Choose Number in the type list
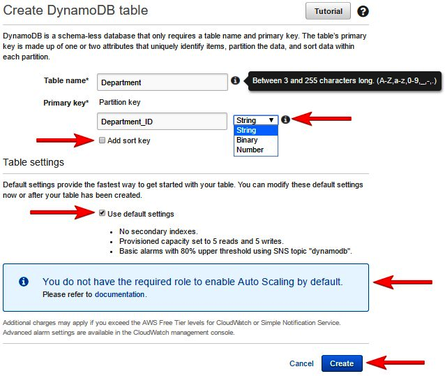The height and width of the screenshot is (376, 445). click(x=256, y=150)
